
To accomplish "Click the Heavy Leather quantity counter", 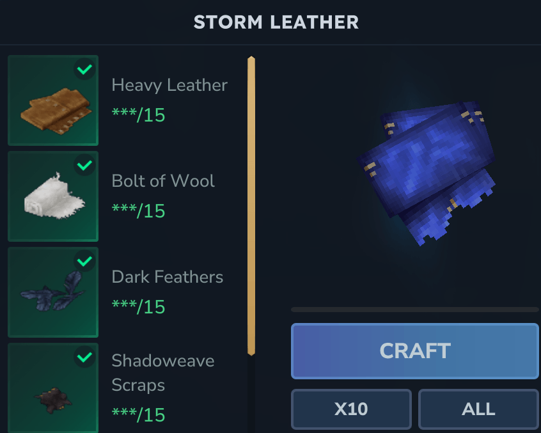I will pyautogui.click(x=138, y=115).
